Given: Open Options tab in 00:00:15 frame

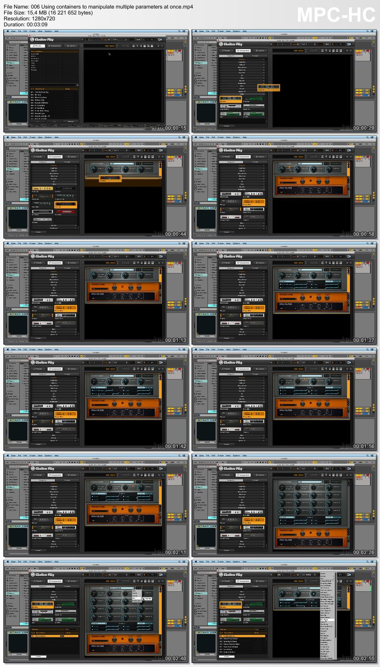Looking at the screenshot, I should (x=71, y=46).
